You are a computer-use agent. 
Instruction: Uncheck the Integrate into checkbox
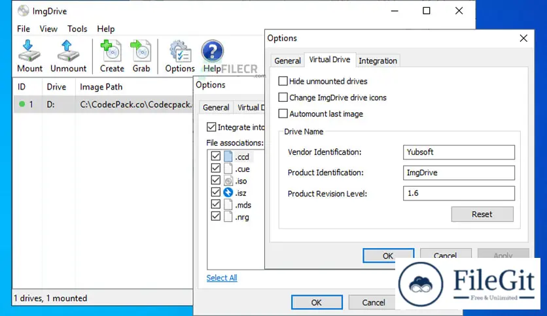[x=211, y=127]
